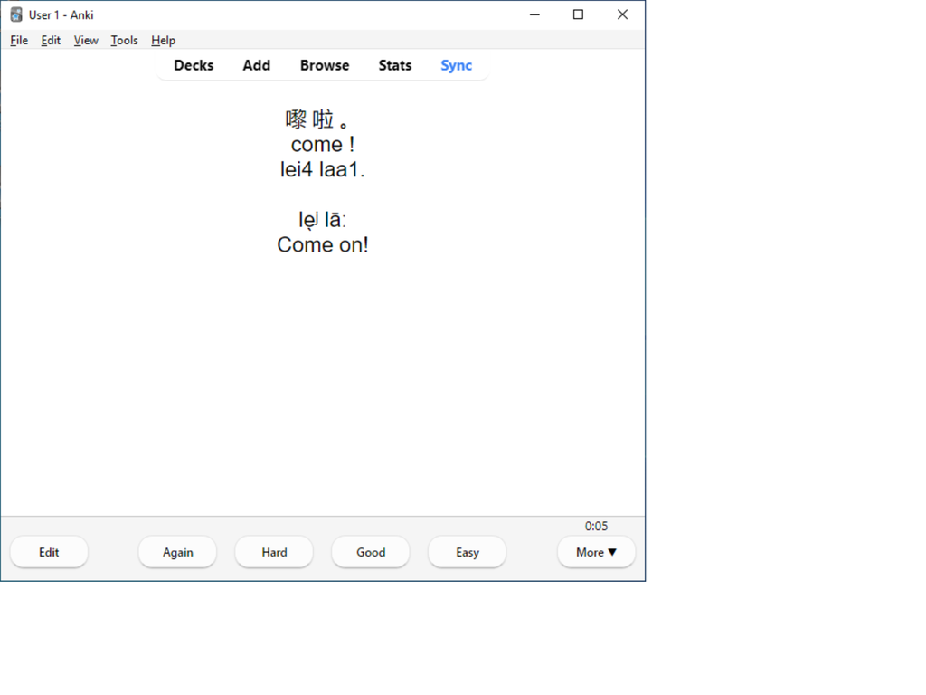Screen dimensions: 926x695
Task: Click the translation 'Come on!'
Action: click(323, 244)
